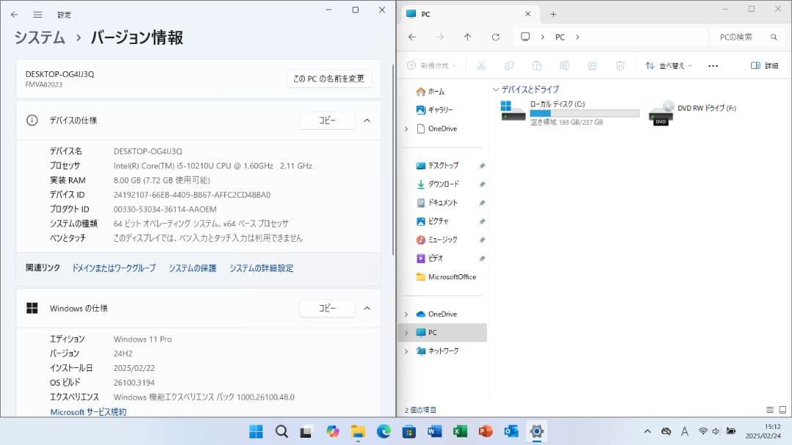Collapse the Device specifications section
This screenshot has width=792, height=445.
click(367, 120)
